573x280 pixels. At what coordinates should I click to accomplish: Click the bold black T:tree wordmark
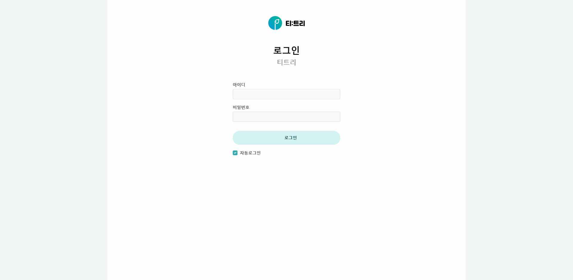click(x=295, y=23)
